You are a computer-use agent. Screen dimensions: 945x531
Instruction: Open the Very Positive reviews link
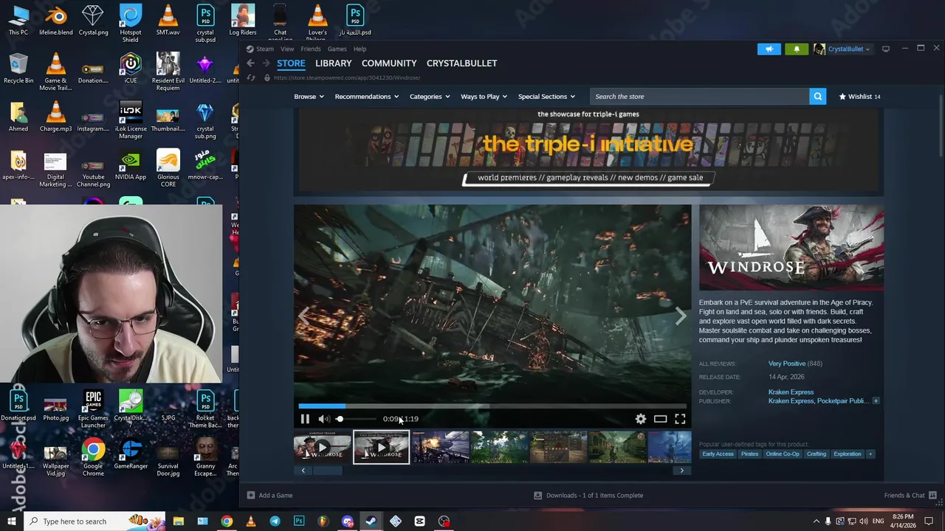click(787, 364)
